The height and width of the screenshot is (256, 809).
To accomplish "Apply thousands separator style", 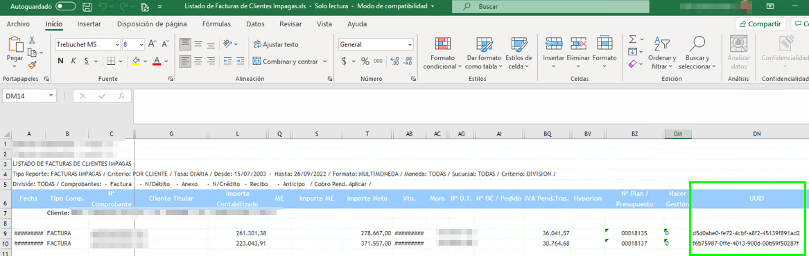I will coord(379,62).
